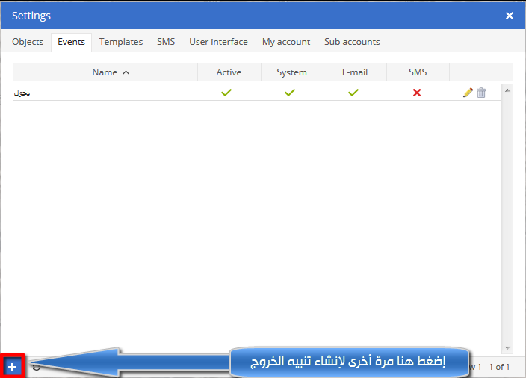Click the scrollbar up arrow in events list
Image resolution: width=526 pixels, height=378 pixels.
point(507,90)
